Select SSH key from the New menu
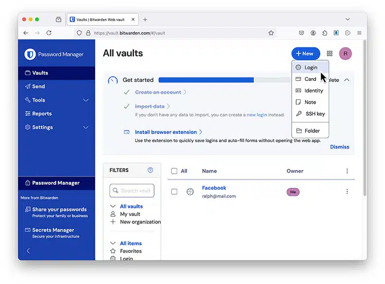This screenshot has width=385, height=284. pyautogui.click(x=310, y=114)
